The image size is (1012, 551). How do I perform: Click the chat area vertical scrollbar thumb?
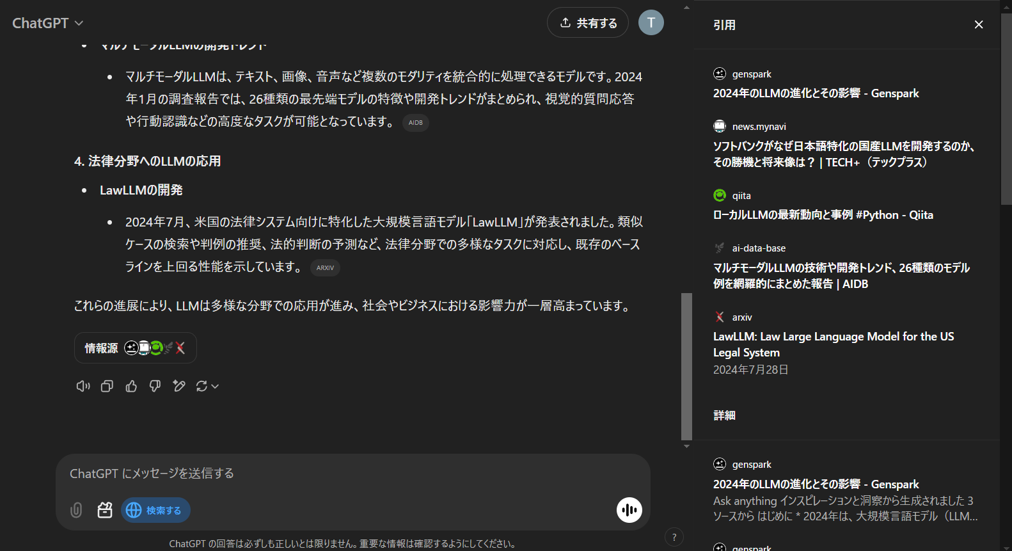pyautogui.click(x=686, y=366)
